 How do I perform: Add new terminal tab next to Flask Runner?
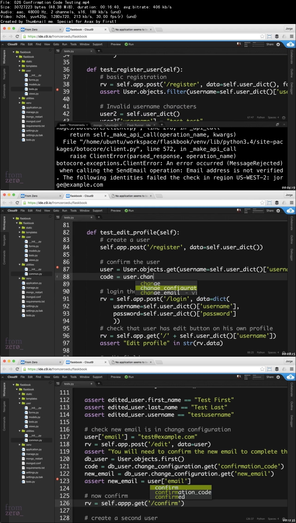162,125
